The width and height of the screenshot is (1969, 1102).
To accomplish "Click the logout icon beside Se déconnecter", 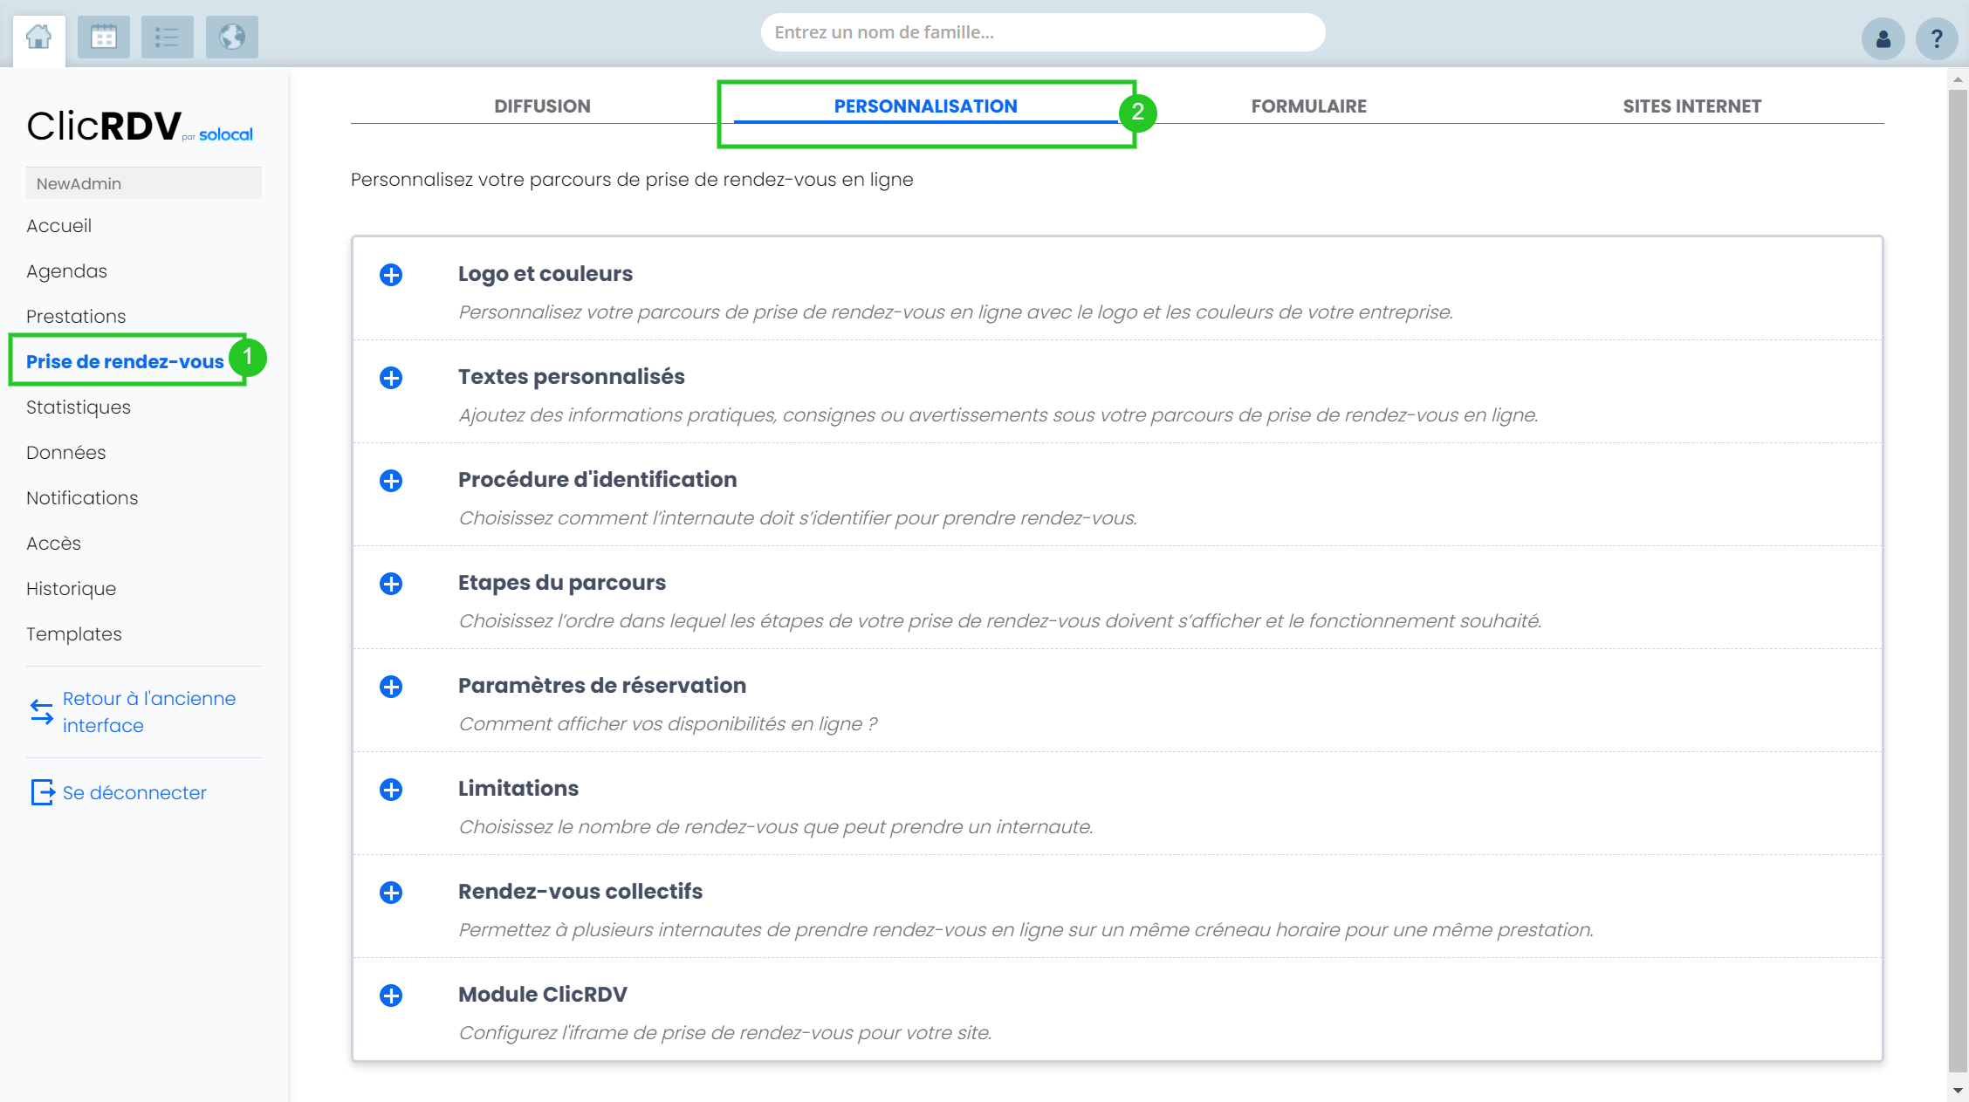I will point(42,792).
